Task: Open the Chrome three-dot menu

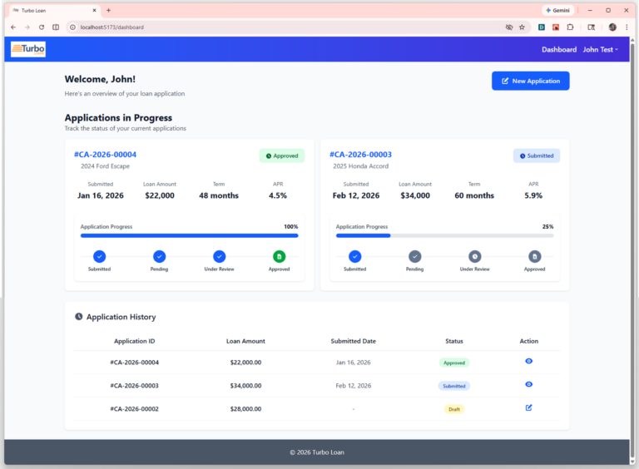Action: click(x=626, y=27)
